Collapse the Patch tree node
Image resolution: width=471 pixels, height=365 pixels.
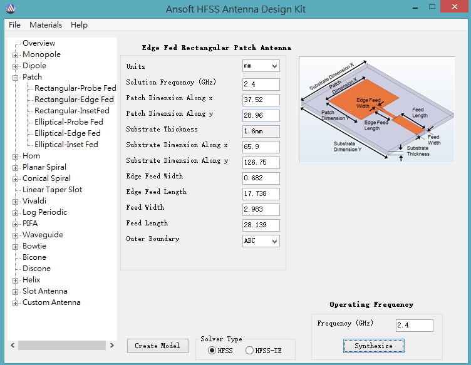pos(15,78)
